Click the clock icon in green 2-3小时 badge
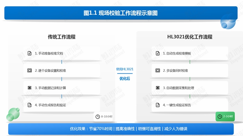The width and height of the screenshot is (243, 136). [x=220, y=117]
